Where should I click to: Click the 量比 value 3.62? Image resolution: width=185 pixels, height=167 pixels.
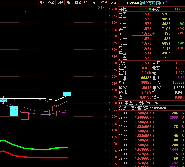pos(181,78)
